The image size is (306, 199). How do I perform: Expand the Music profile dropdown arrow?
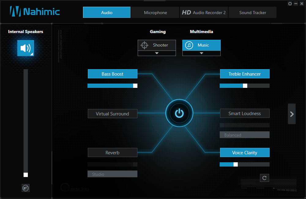(201, 53)
